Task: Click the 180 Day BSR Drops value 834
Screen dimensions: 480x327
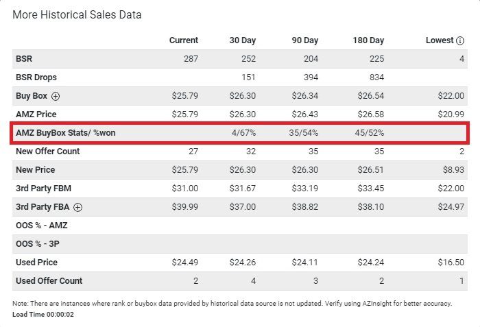Action: coord(377,77)
